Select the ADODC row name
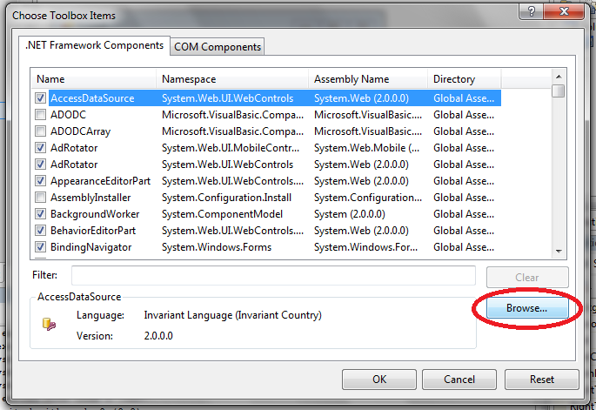Viewport: 596px width, 410px height. [69, 115]
